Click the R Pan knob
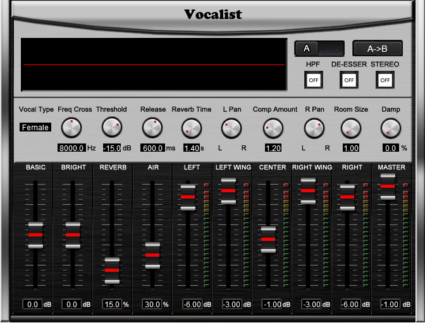 (314, 128)
